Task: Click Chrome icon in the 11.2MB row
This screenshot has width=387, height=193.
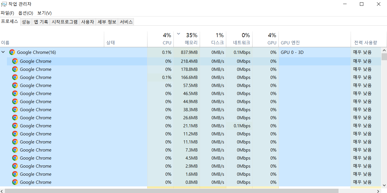Action: pos(15,134)
